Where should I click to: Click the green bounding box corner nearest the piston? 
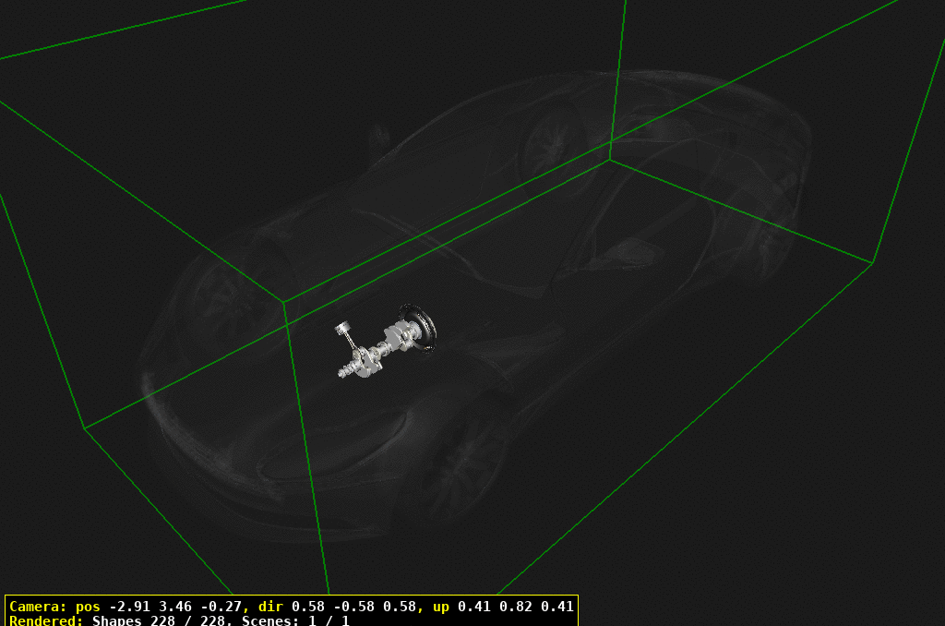[x=283, y=302]
